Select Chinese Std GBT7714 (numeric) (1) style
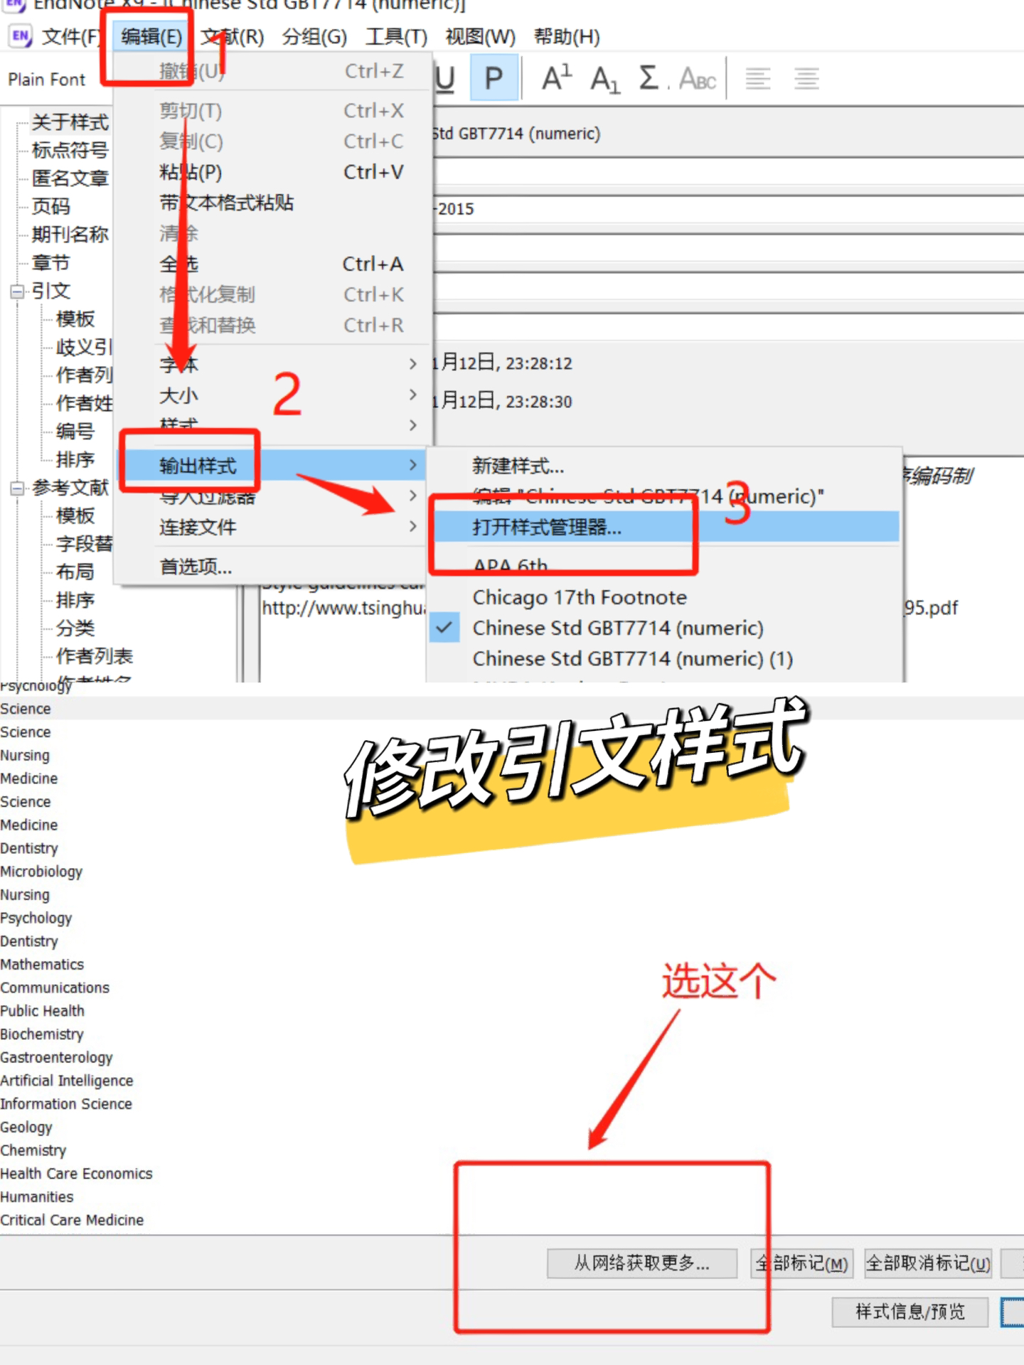This screenshot has width=1024, height=1365. (x=665, y=658)
